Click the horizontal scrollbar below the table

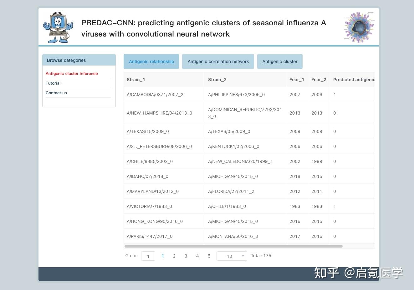point(234,246)
